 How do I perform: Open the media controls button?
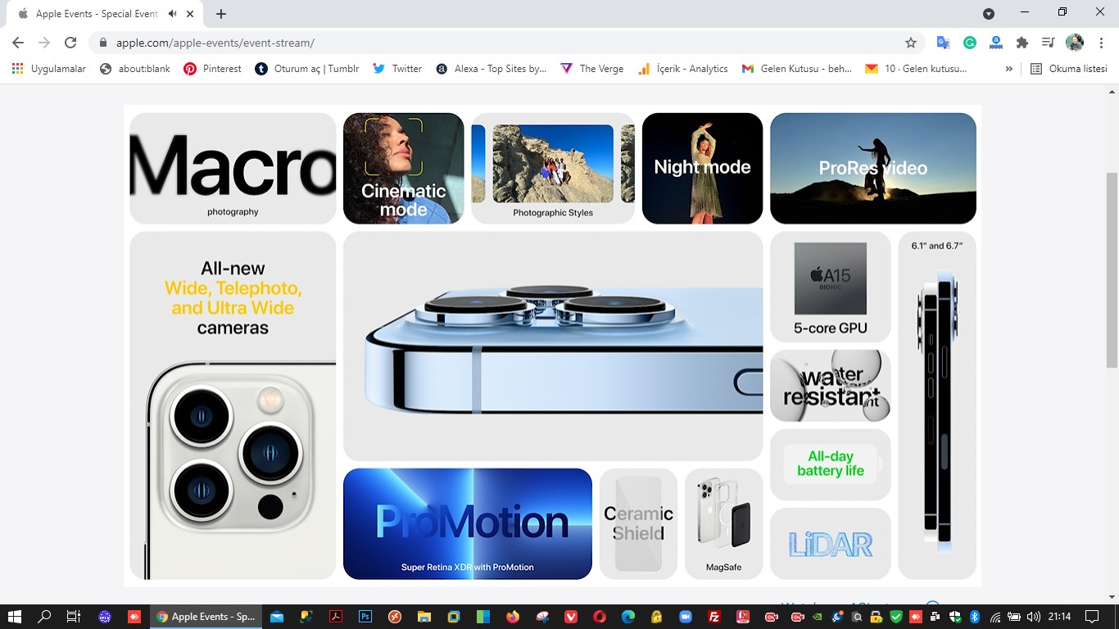pos(1048,43)
